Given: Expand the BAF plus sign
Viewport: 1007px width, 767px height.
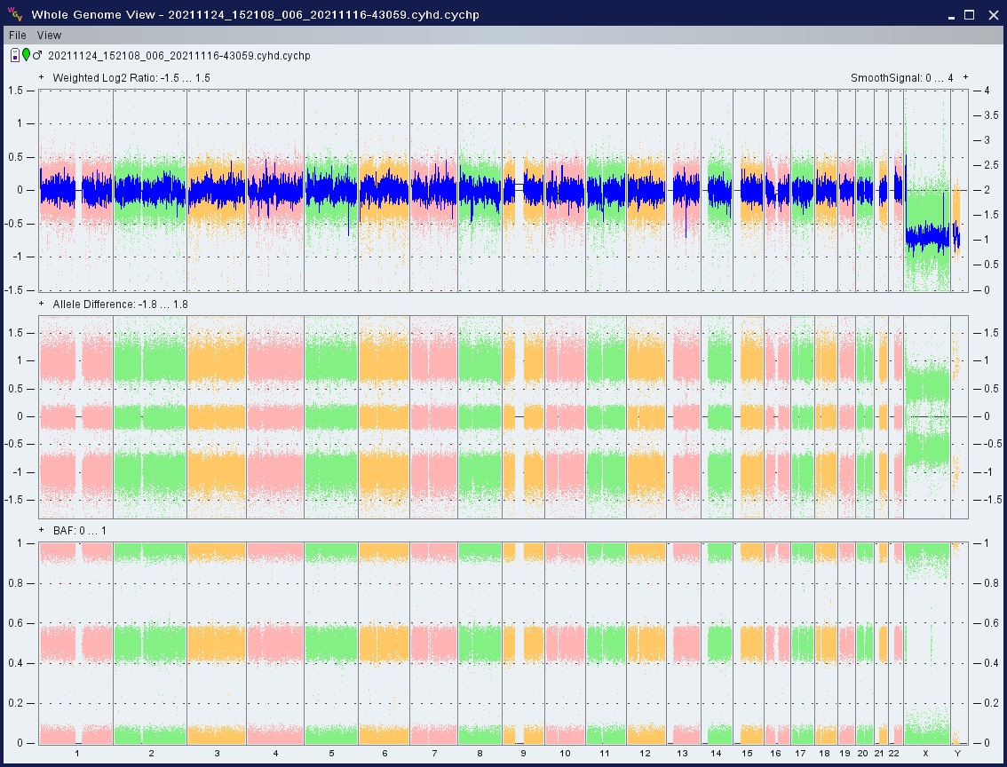Looking at the screenshot, I should 42,531.
